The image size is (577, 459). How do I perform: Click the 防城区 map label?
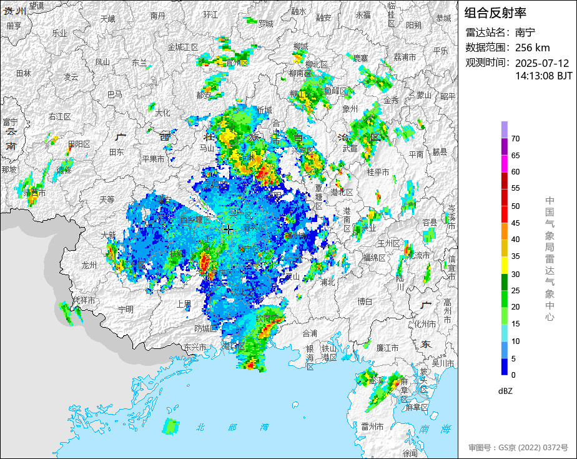click(205, 328)
